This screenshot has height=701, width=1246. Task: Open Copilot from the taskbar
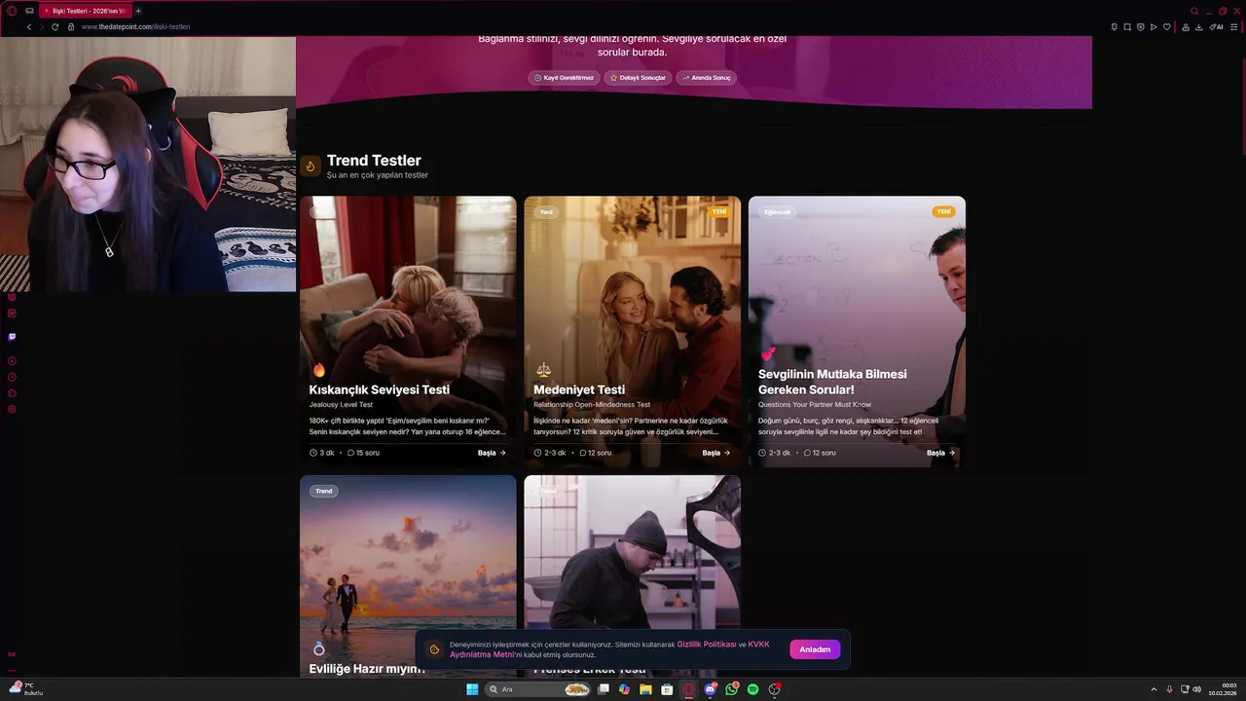[x=624, y=689]
